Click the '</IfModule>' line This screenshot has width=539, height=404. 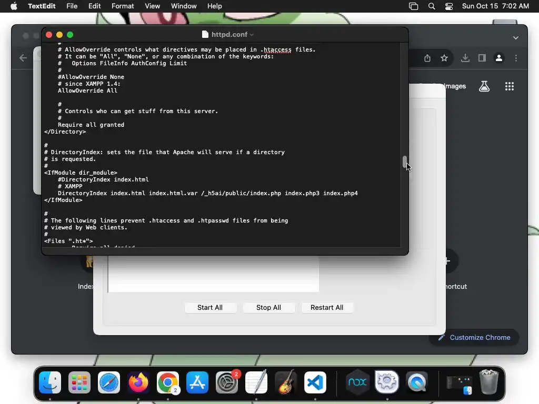click(x=63, y=200)
